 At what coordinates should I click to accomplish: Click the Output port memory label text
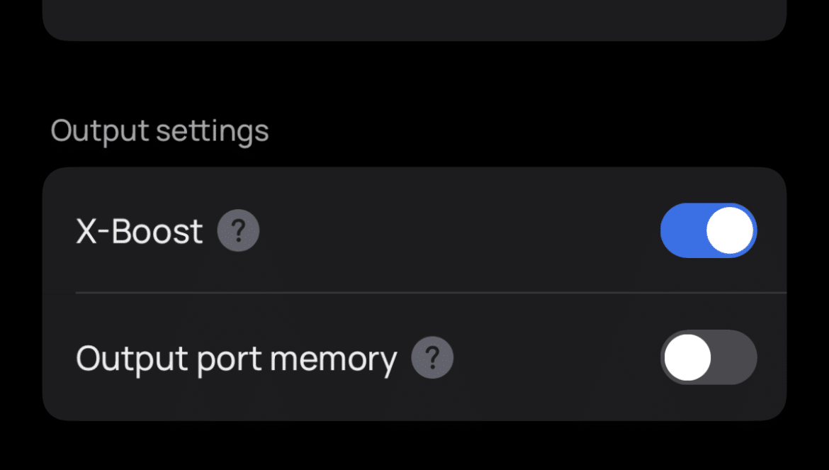click(x=237, y=359)
